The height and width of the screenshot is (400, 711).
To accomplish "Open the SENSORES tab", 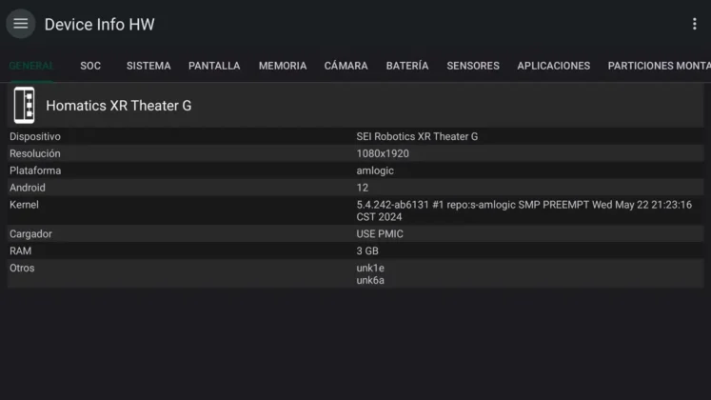I will [x=473, y=66].
